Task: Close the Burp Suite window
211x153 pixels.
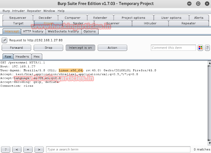Action: (207, 4)
